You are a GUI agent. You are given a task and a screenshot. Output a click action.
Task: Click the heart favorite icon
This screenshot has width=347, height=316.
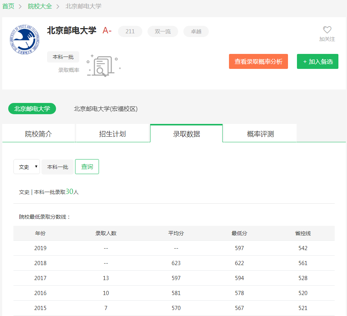pos(327,30)
